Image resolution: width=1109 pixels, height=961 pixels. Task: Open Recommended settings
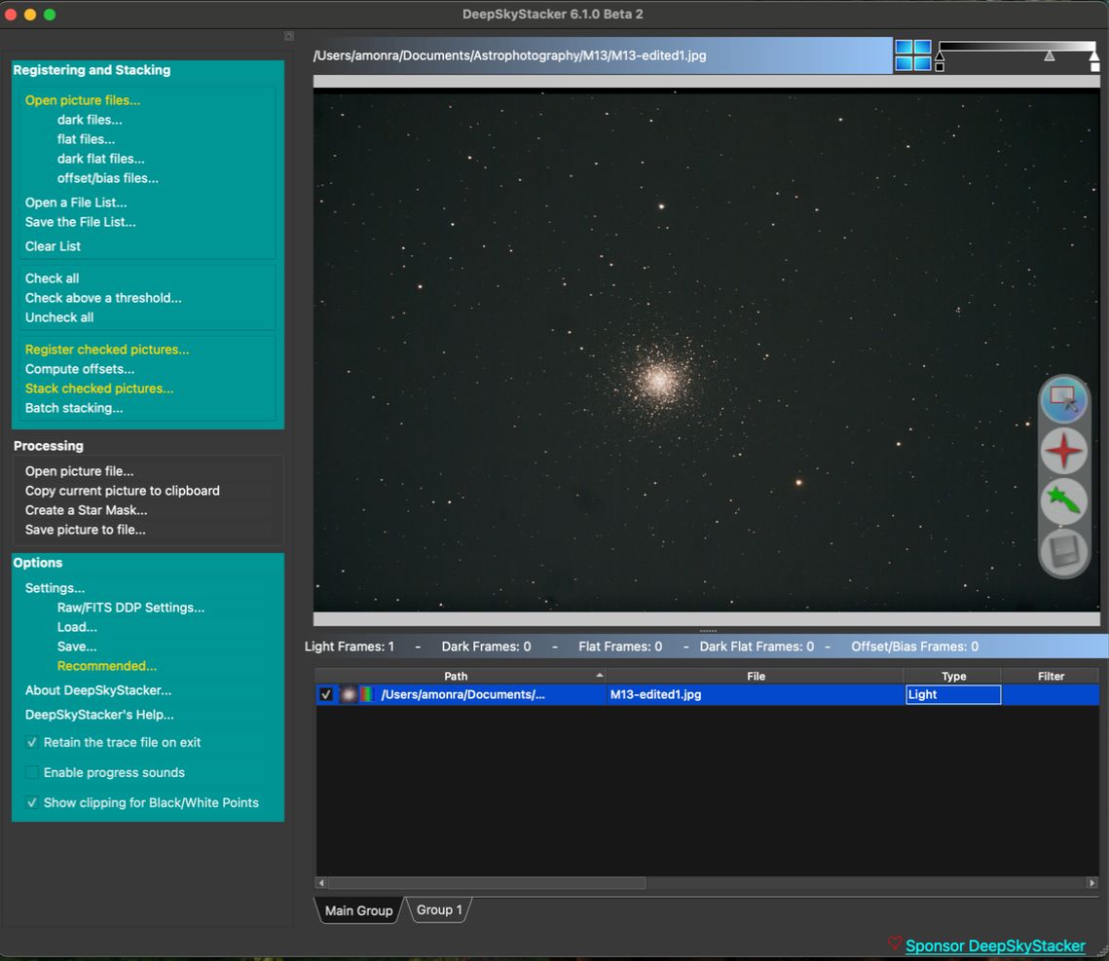pyautogui.click(x=107, y=666)
